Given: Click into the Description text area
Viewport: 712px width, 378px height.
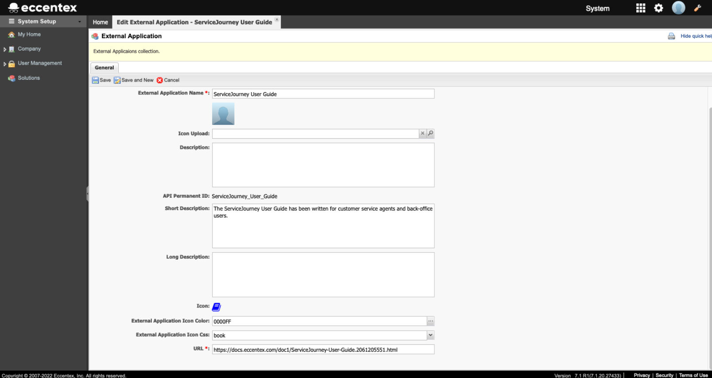Looking at the screenshot, I should 323,165.
